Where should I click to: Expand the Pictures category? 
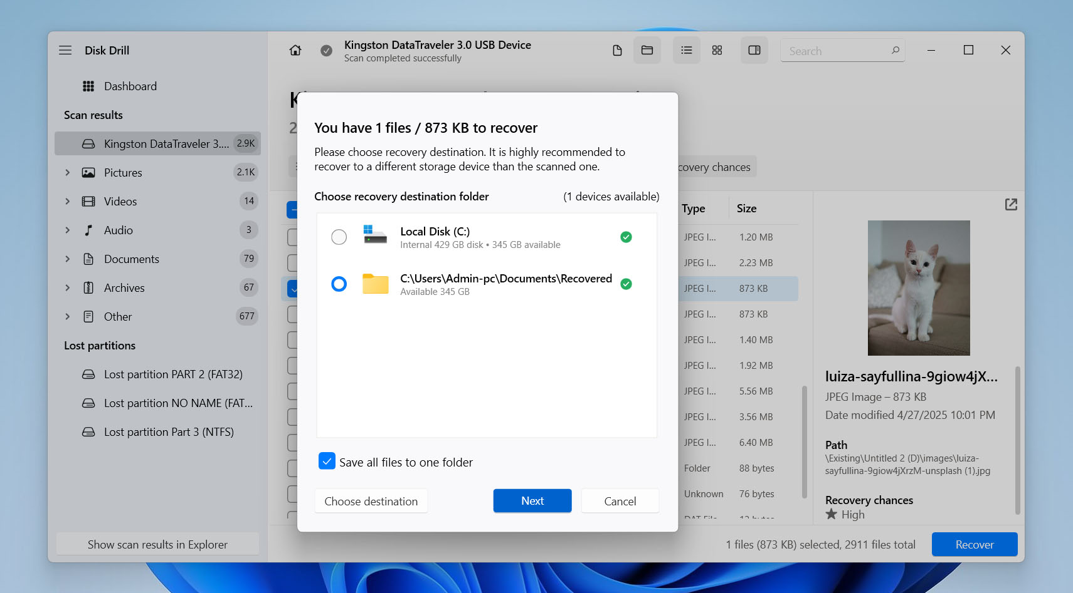coord(68,173)
